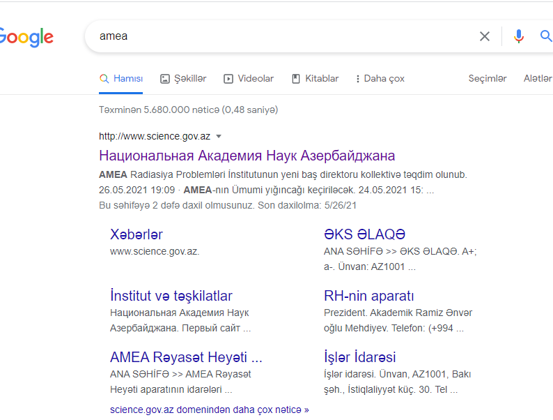553x420 pixels.
Task: Click the result count text Təxminən 5.680.000 nəticə
Action: (159, 110)
